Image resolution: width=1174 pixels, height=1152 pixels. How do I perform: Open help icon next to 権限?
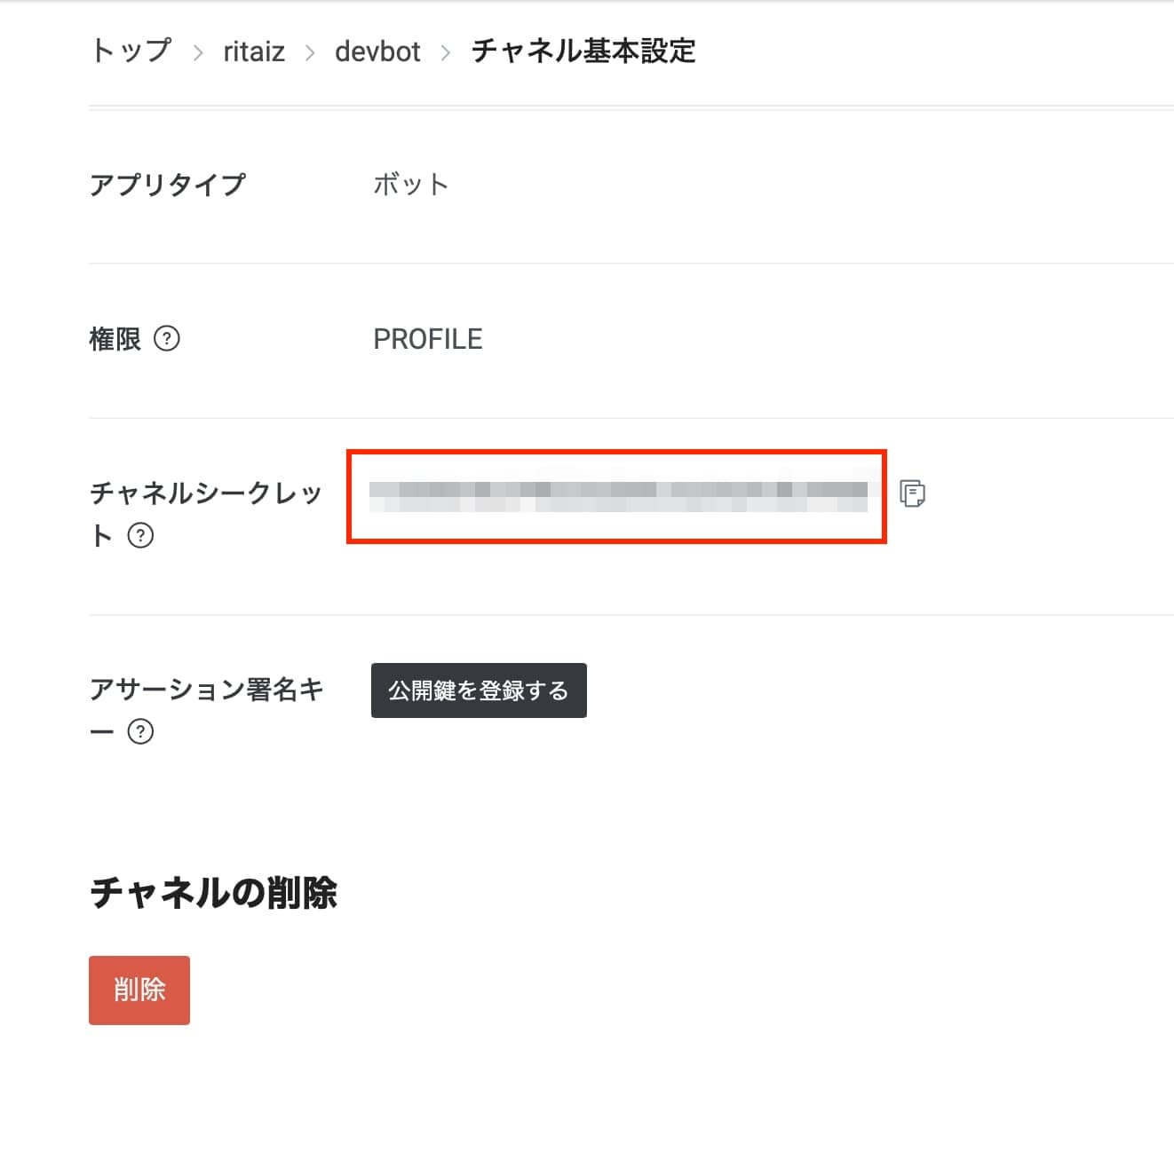(167, 339)
